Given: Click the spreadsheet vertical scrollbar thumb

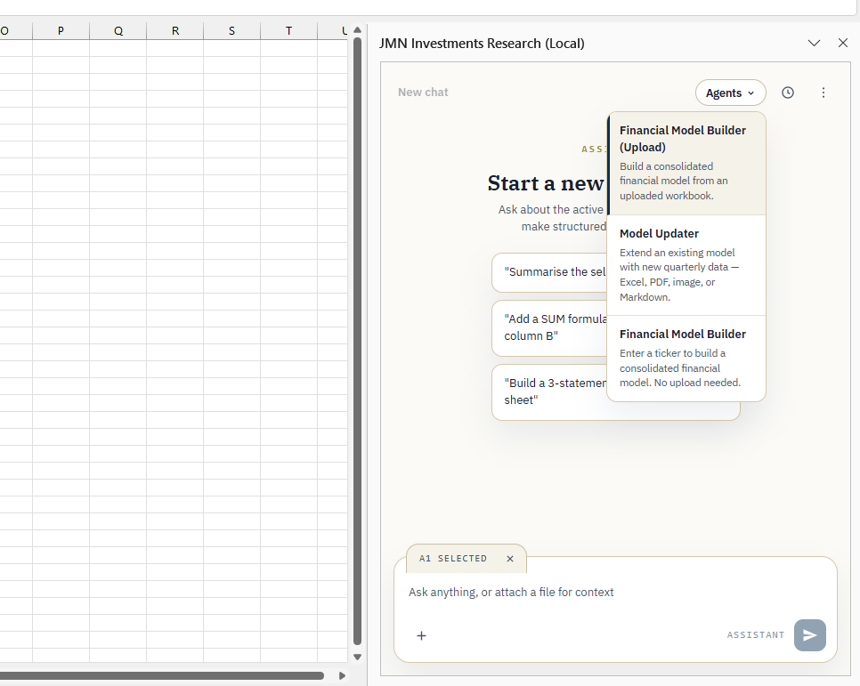Looking at the screenshot, I should pos(358,341).
